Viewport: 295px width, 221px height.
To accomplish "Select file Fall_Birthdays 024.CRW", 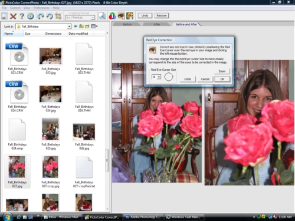I will tap(17, 96).
